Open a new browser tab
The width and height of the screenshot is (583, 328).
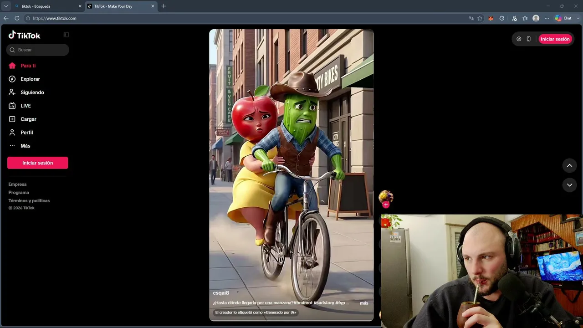click(164, 6)
